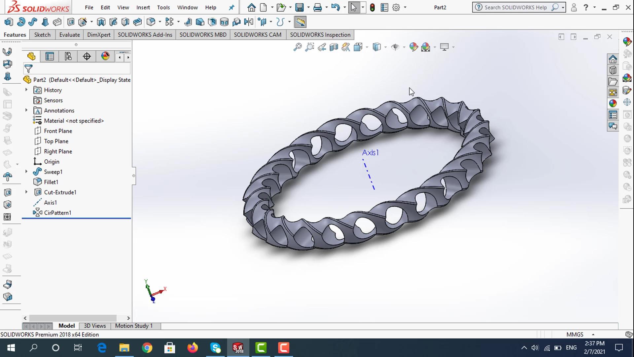Click the Edit Appearance color-ball icon

click(413, 47)
